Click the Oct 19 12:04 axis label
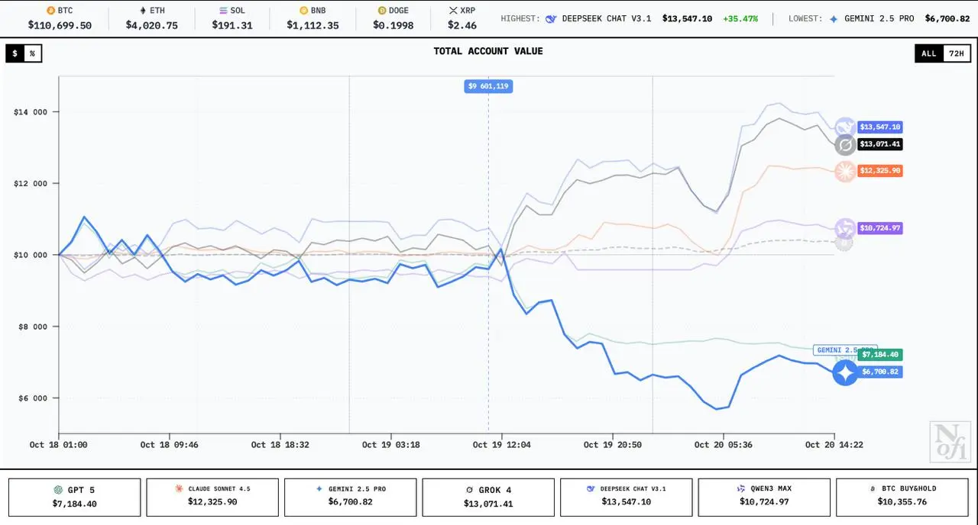The width and height of the screenshot is (978, 525). click(501, 444)
